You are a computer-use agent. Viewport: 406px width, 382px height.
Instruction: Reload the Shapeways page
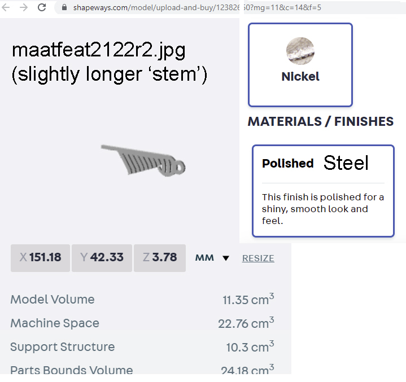click(42, 7)
